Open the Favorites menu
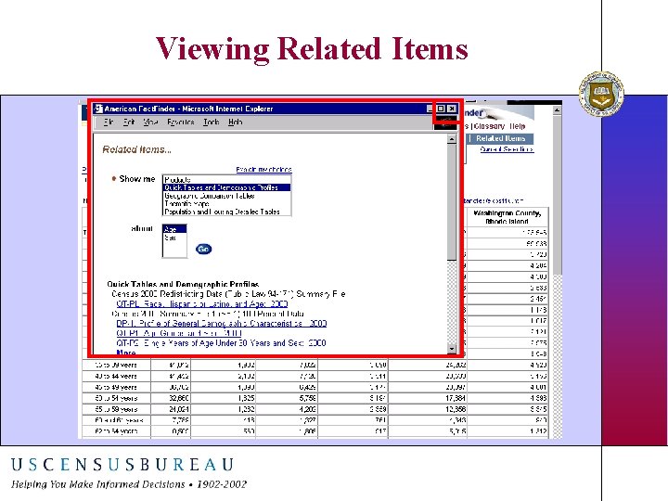The image size is (668, 501). (181, 122)
